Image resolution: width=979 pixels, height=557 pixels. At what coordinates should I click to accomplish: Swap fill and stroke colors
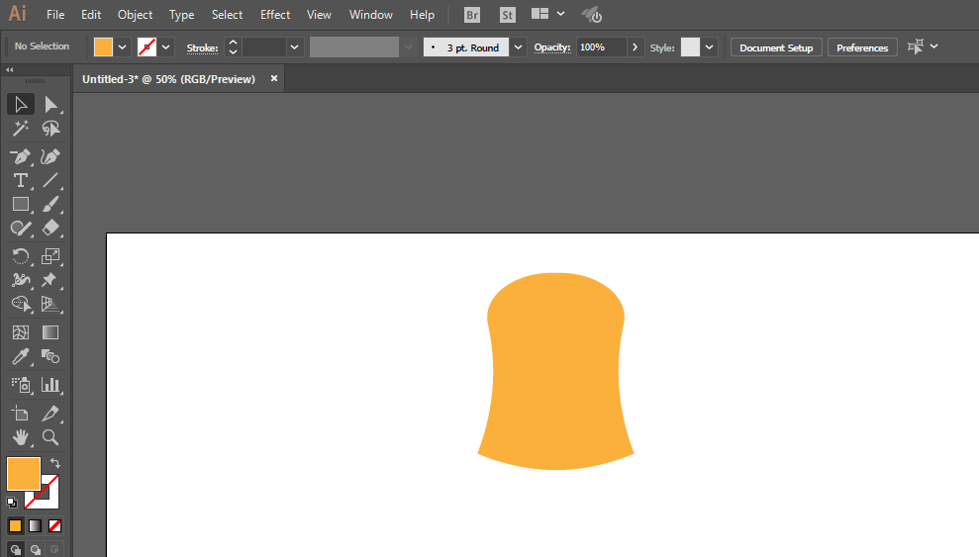[55, 463]
